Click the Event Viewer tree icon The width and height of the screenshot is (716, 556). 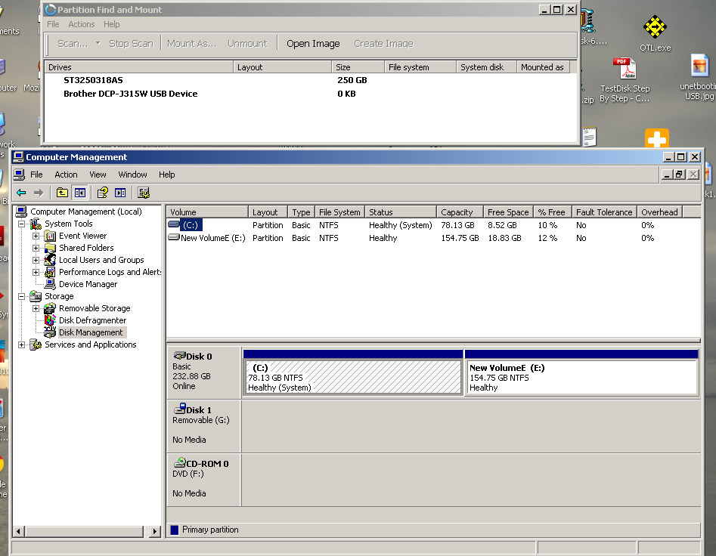[50, 236]
